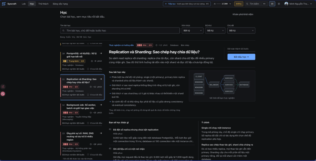The image size is (316, 161).
Task: Click the BALANCER node in the diagram
Action: [x=214, y=85]
